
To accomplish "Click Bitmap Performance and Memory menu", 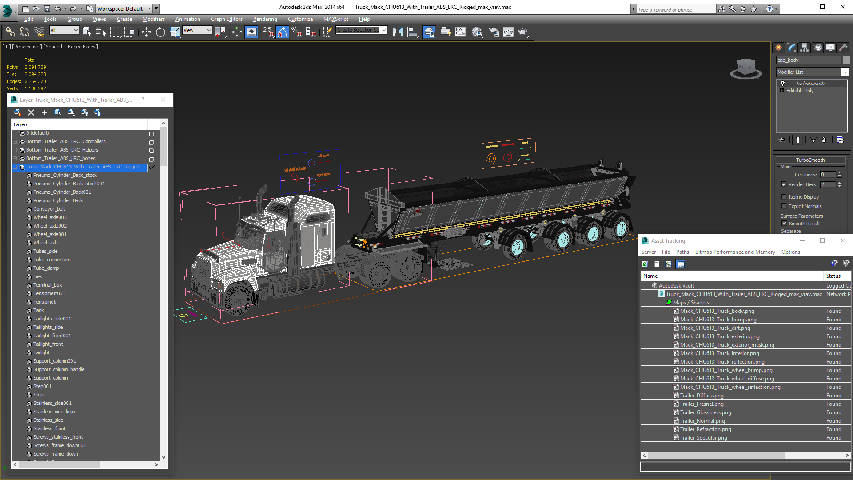I will [x=735, y=252].
